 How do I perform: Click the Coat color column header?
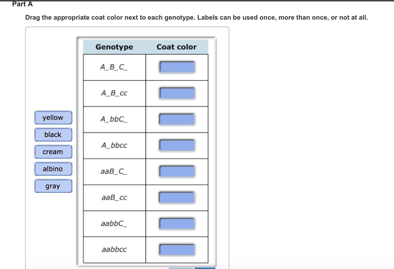click(x=177, y=47)
